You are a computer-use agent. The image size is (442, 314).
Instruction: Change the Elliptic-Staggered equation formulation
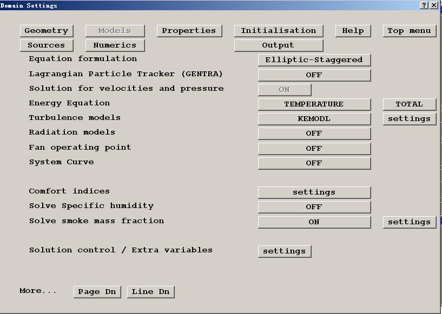click(314, 60)
